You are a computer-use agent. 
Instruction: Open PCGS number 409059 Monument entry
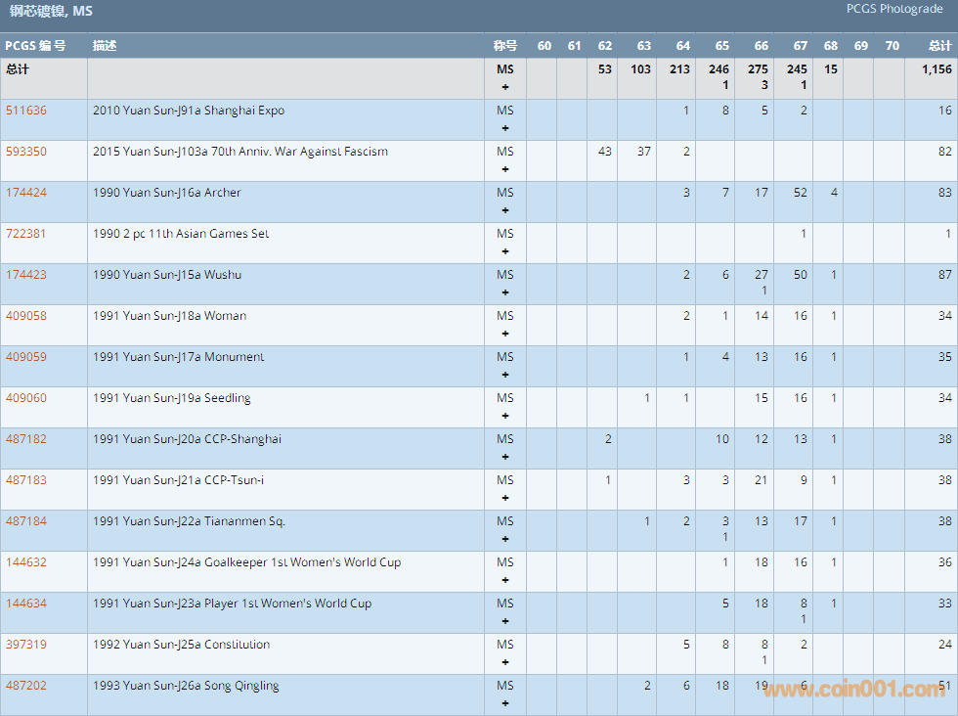coord(26,357)
